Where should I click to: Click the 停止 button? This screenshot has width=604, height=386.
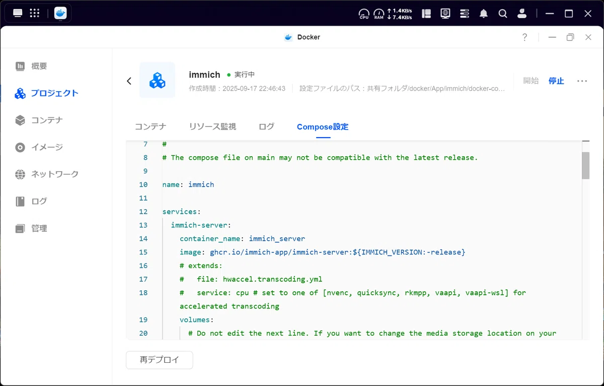[556, 81]
